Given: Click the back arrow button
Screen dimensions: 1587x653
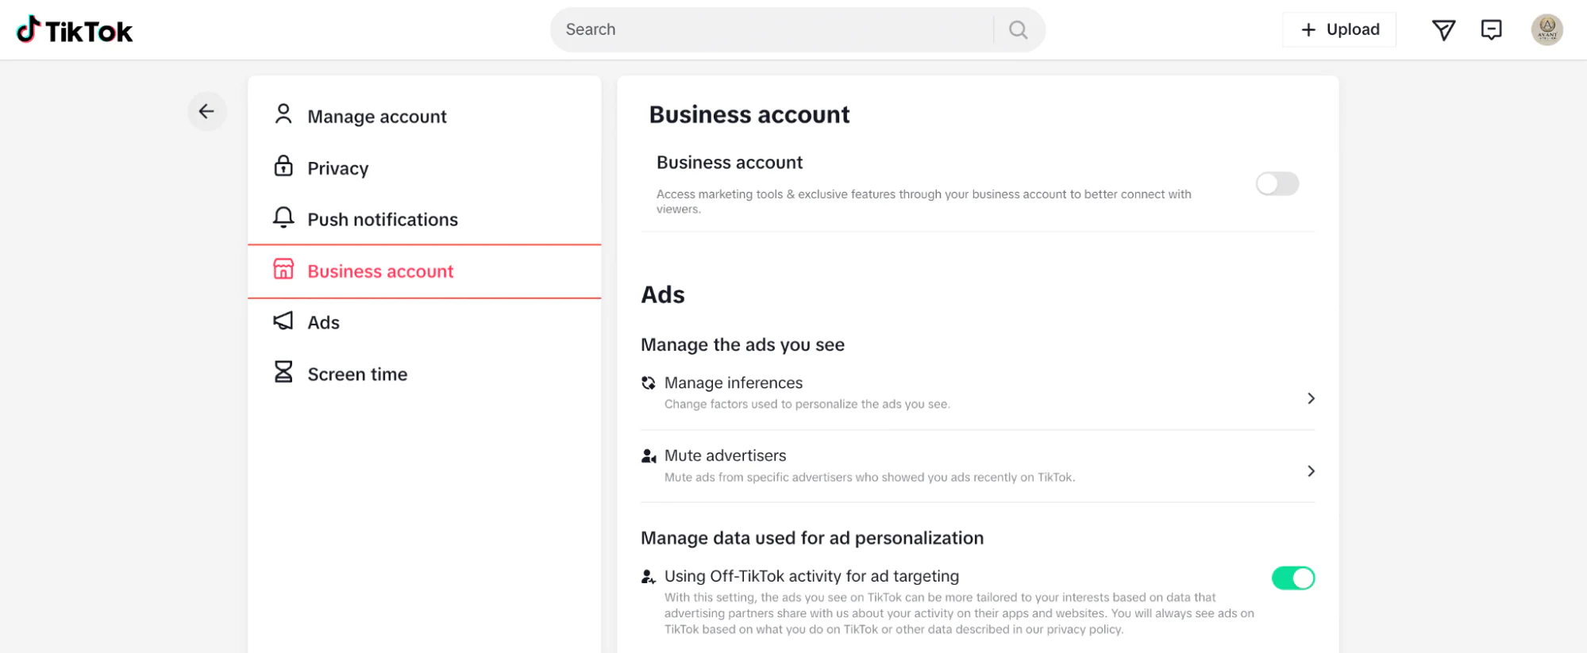Looking at the screenshot, I should pos(206,112).
